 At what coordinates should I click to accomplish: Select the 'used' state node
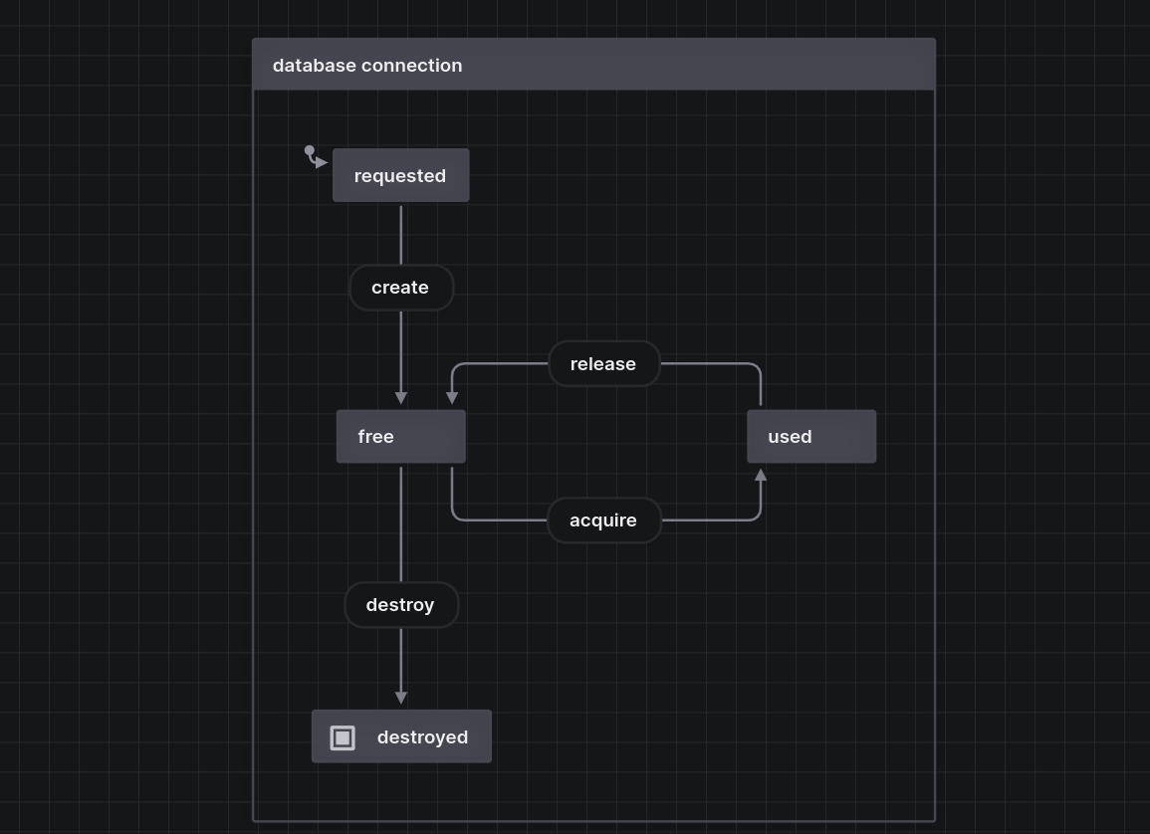[810, 437]
